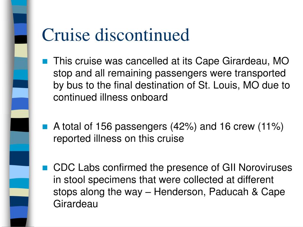Click the 'Henderson, Paducah' text

tap(201, 192)
